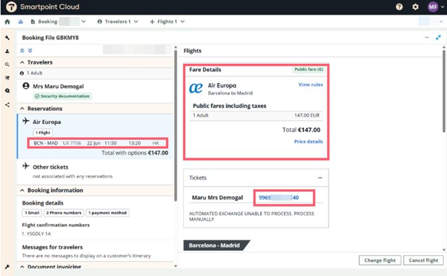The height and width of the screenshot is (276, 447).
Task: Expand all sections with double down chevrons
Action: [x=30, y=50]
